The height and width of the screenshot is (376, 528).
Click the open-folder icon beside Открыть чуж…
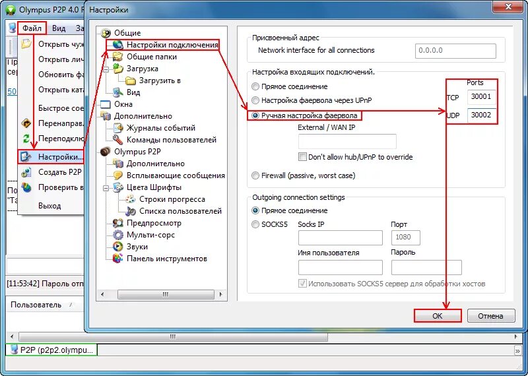26,44
